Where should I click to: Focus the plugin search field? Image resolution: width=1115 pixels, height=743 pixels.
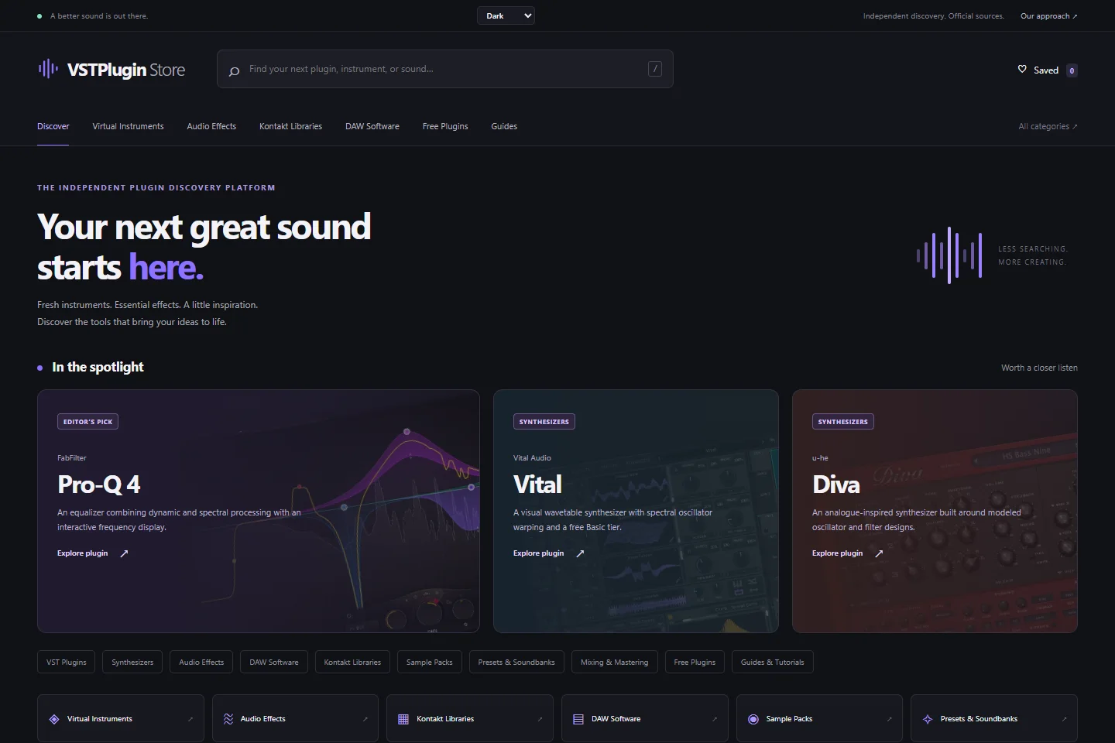[445, 69]
